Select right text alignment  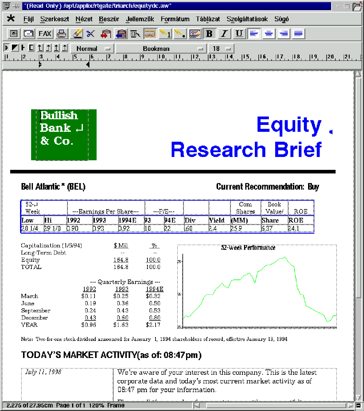[284, 34]
